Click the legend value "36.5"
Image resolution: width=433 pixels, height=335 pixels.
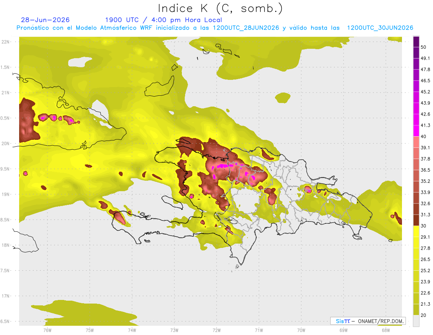[x=426, y=170]
